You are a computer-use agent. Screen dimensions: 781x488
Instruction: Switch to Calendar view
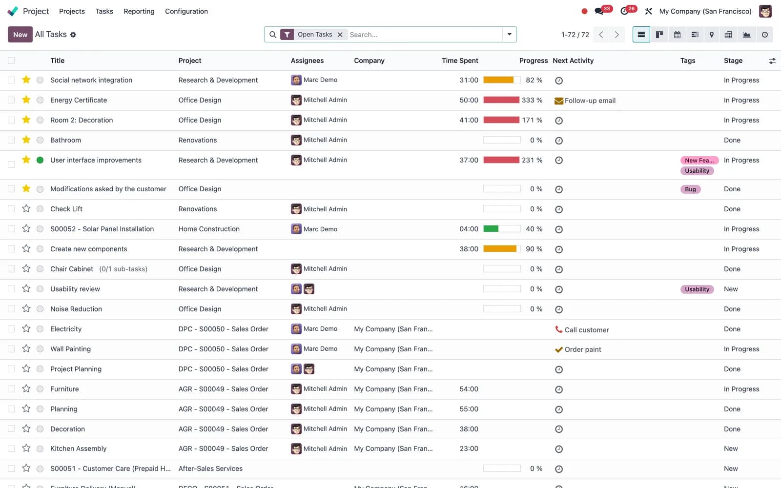[x=677, y=35]
